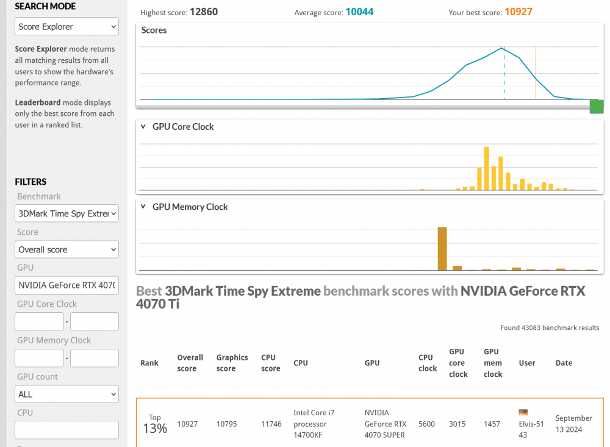
Task: Click the maximum GPU Core Clock field
Action: [x=95, y=321]
